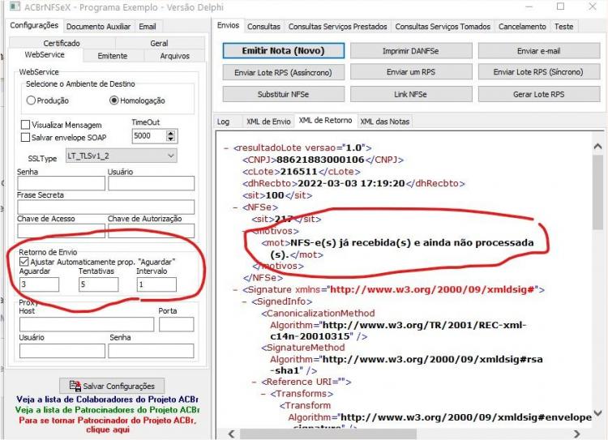Screen dimensions: 608x440
Task: Click XML horizontal scrollbar right arrow
Action: pyautogui.click(x=577, y=434)
